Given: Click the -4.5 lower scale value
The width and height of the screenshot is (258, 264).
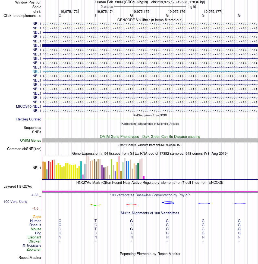Looking at the screenshot, I should click(x=36, y=209).
